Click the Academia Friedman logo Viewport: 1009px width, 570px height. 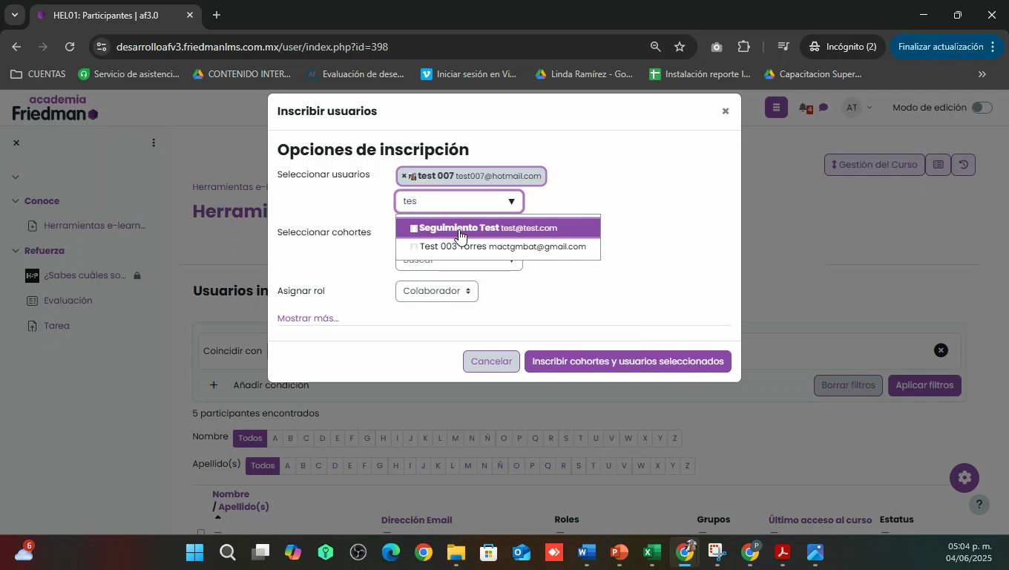pyautogui.click(x=55, y=108)
